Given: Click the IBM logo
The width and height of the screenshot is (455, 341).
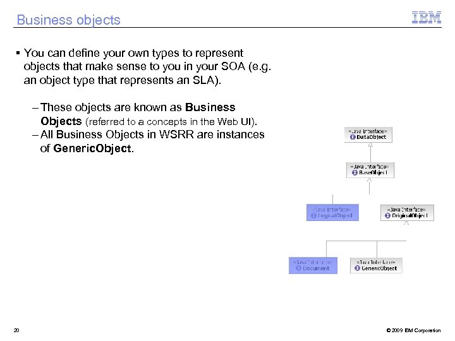Looking at the screenshot, I should point(427,18).
